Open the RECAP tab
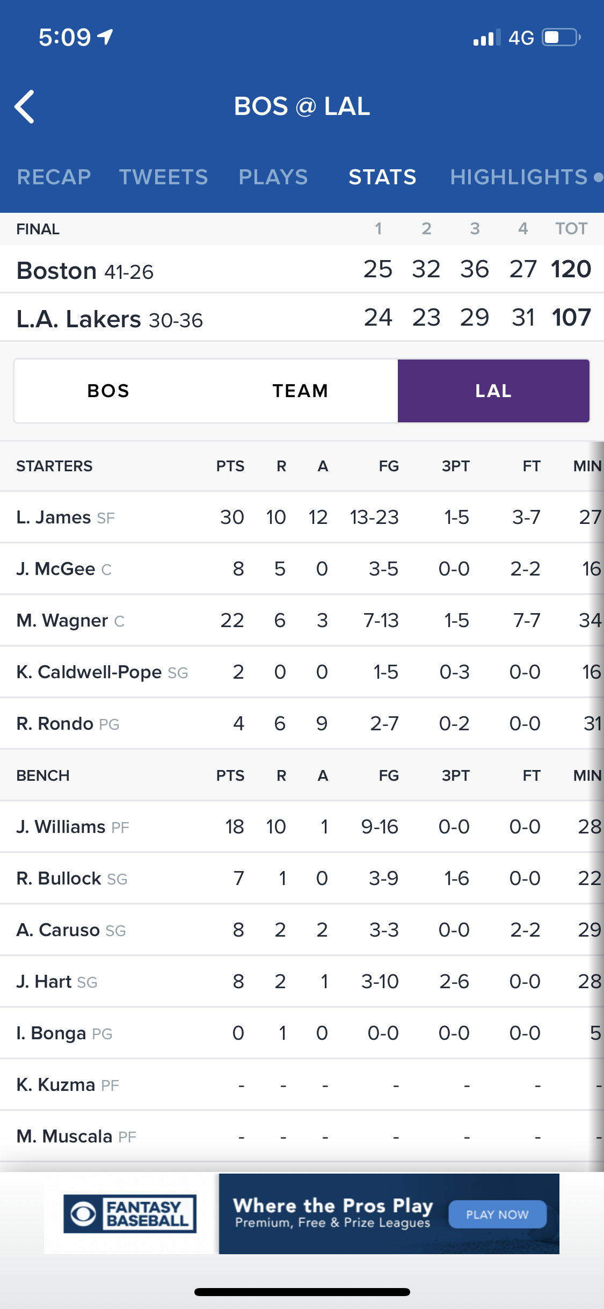 [54, 177]
